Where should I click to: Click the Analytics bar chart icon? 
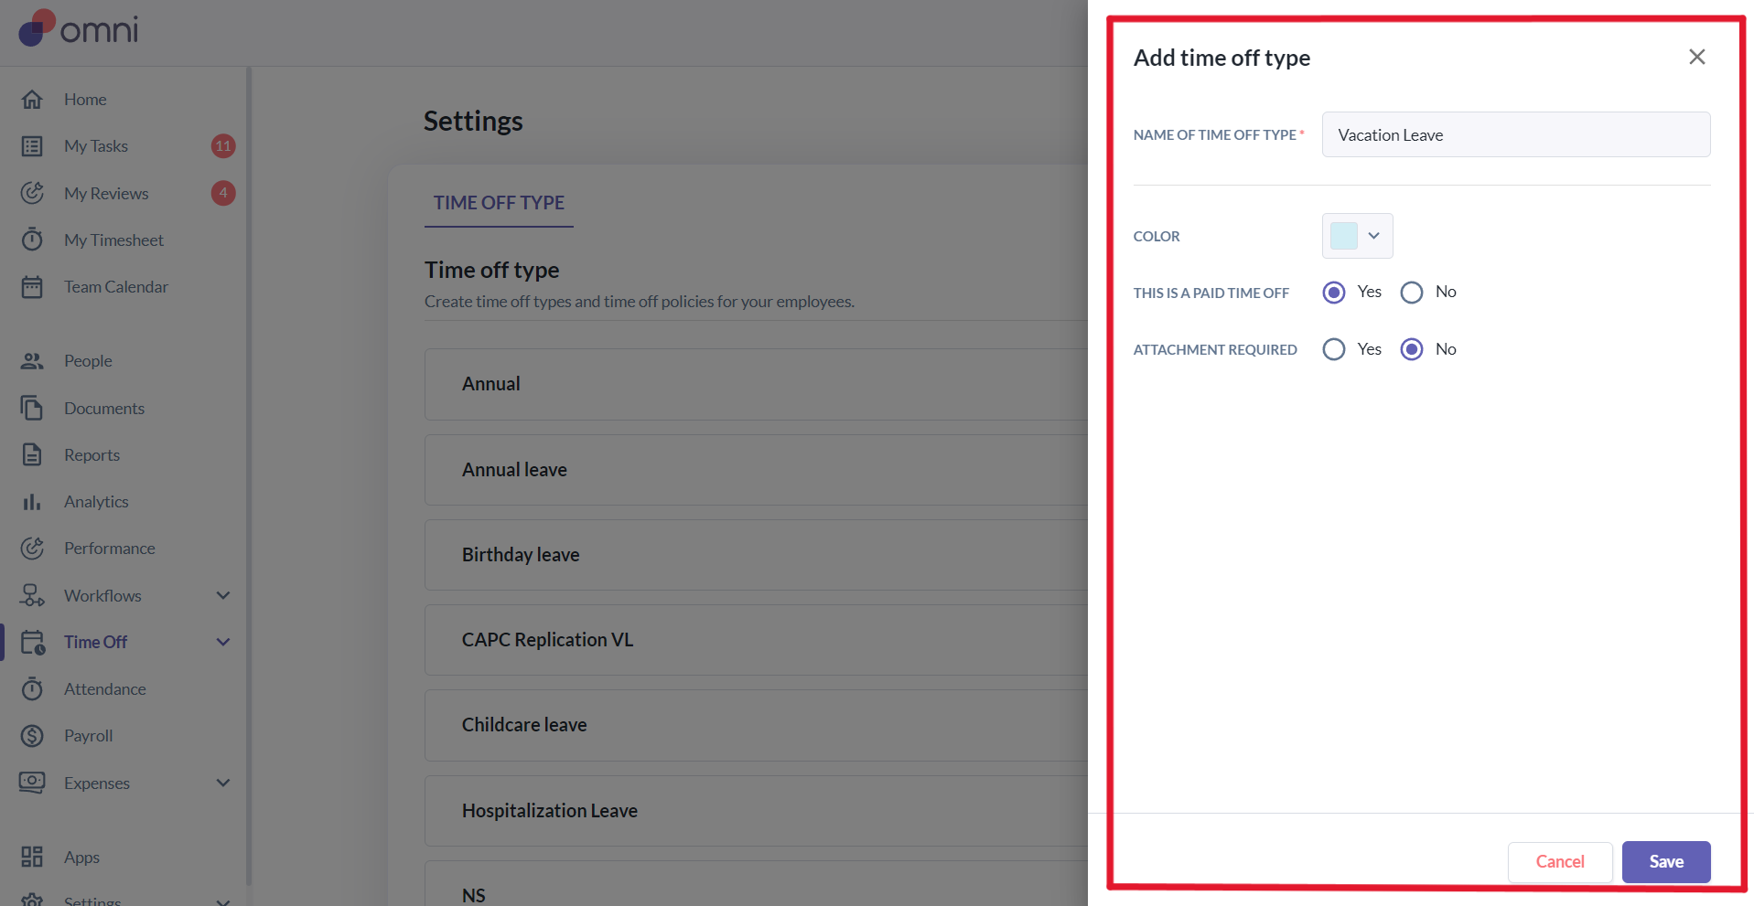[x=32, y=502]
